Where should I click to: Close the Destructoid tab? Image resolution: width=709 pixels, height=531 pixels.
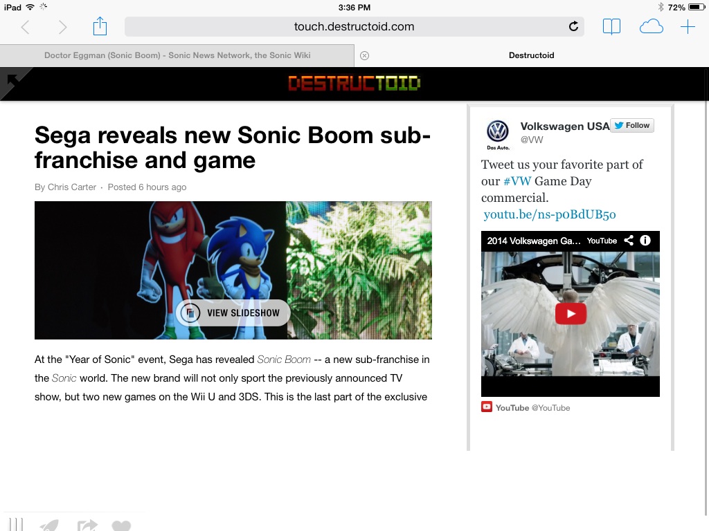[x=364, y=55]
